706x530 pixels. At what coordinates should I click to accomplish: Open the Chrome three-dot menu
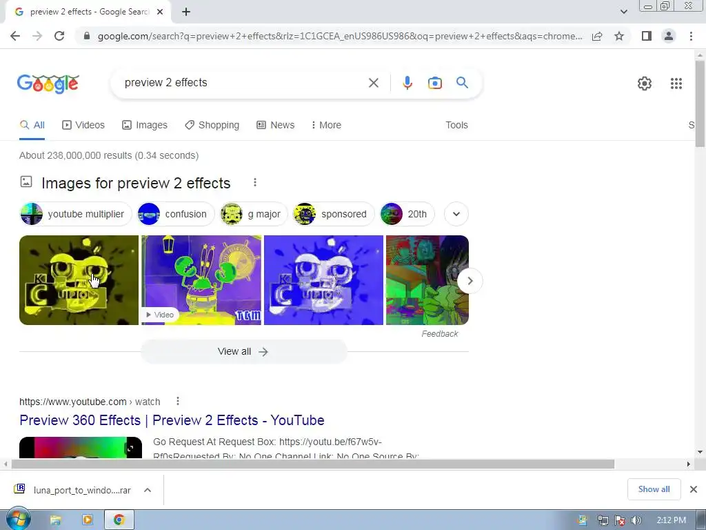691,36
